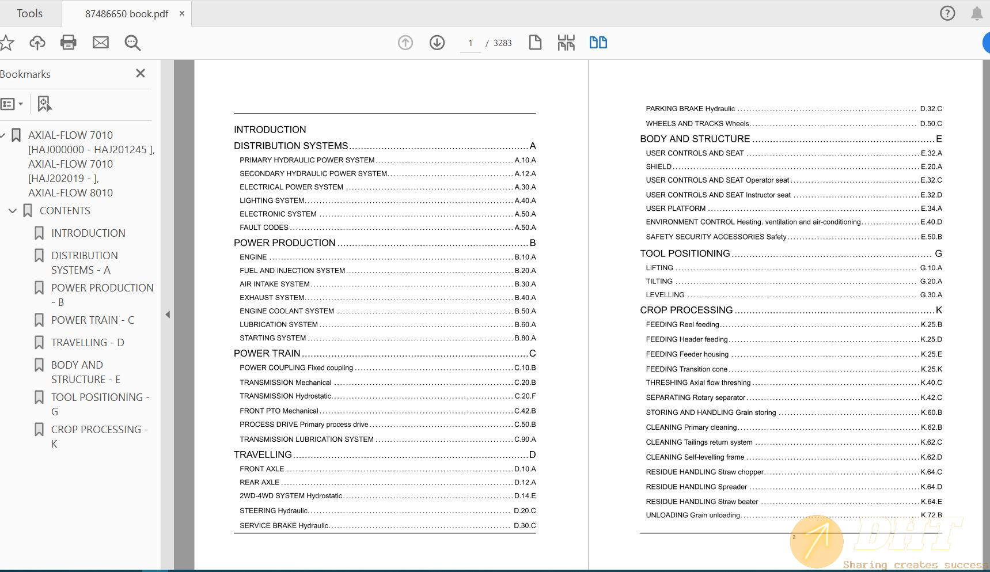The height and width of the screenshot is (572, 990).
Task: Go to the next page arrow
Action: tap(437, 43)
